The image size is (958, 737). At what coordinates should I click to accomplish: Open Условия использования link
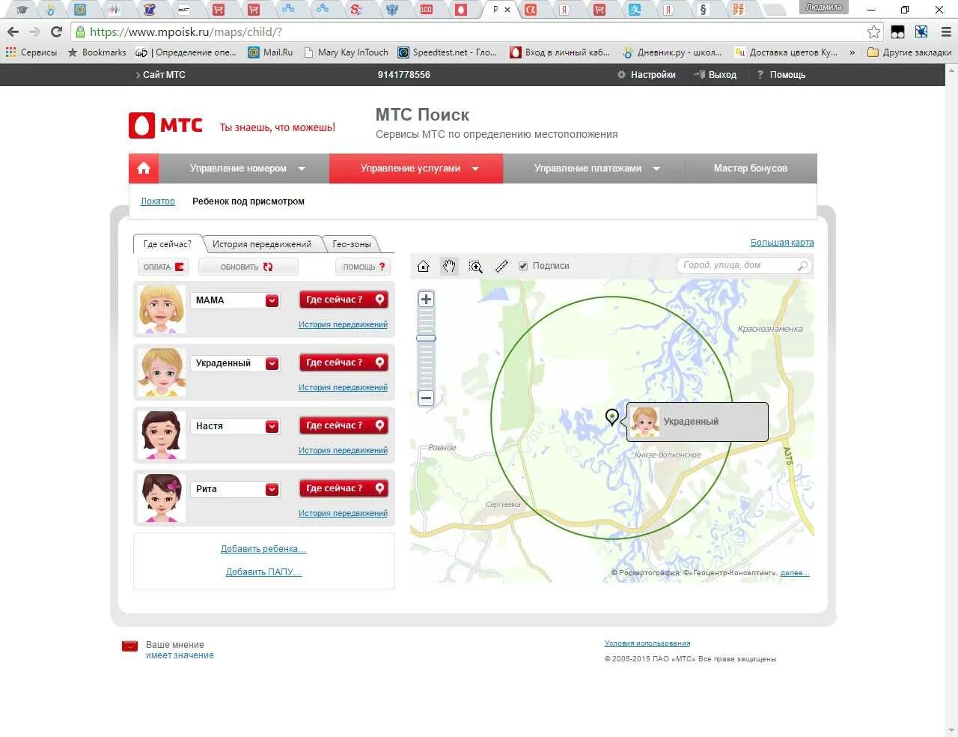pos(647,643)
